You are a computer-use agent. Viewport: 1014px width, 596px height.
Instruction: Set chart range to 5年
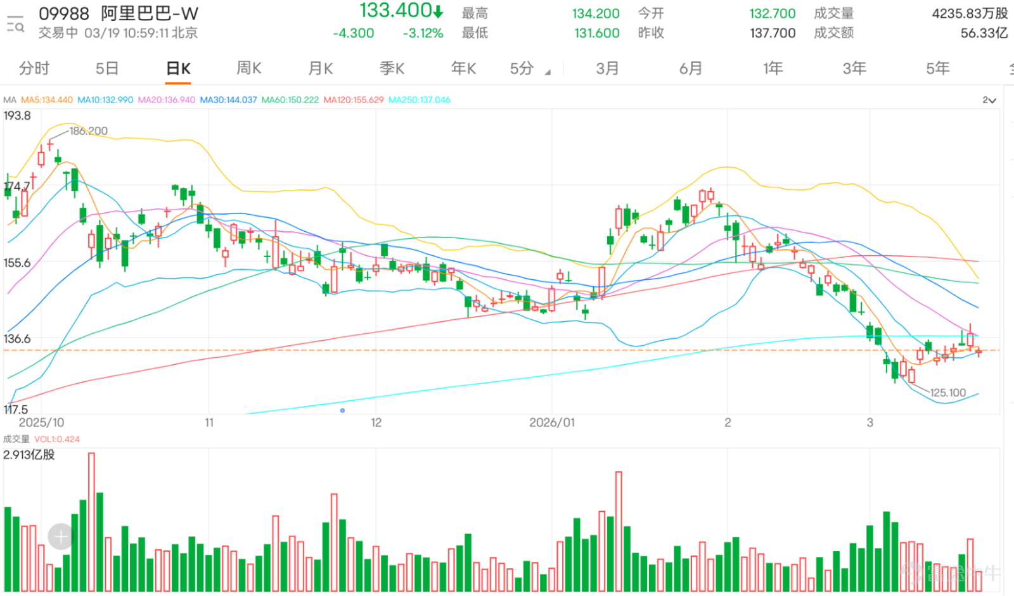(938, 68)
